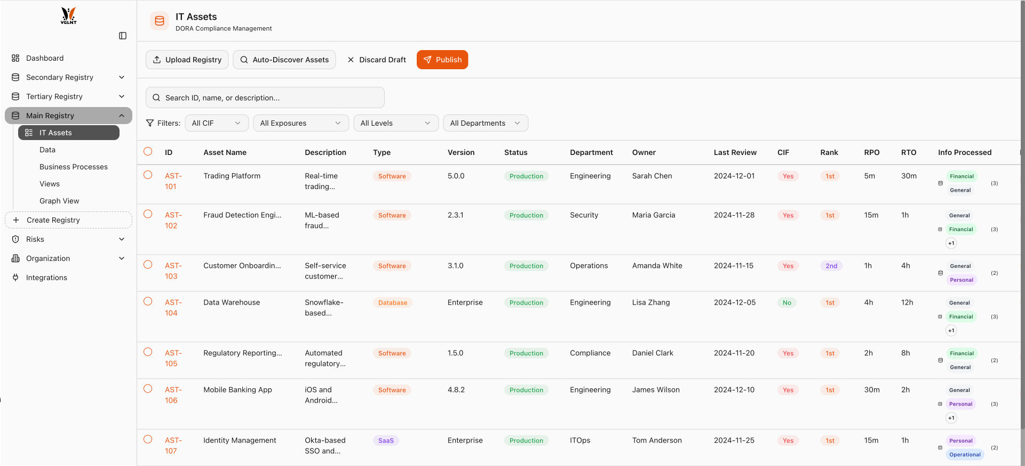Click the +1 tag badge in AST-102 row
1025x466 pixels.
[x=951, y=243]
